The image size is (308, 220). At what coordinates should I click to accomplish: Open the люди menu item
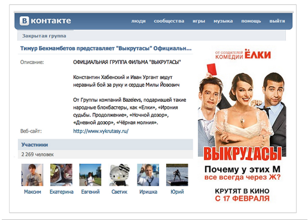(x=138, y=21)
